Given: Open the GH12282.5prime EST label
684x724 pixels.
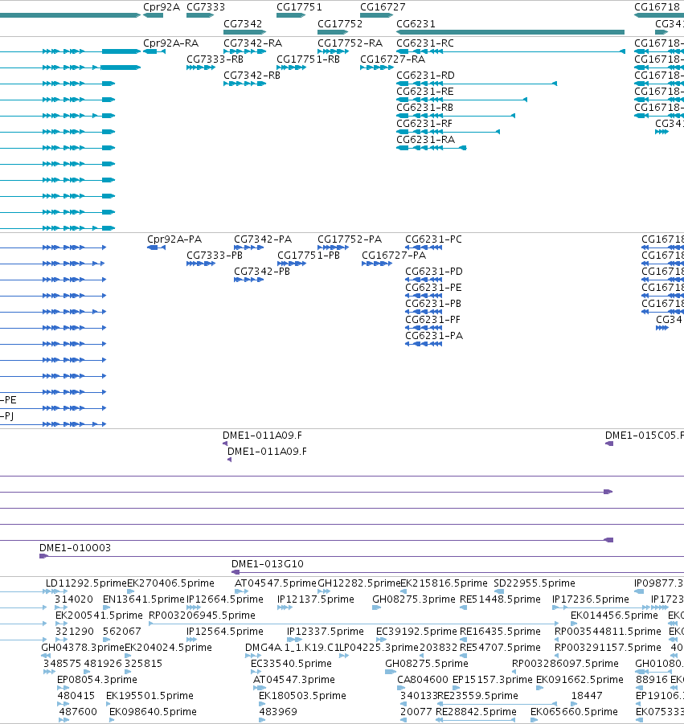Looking at the screenshot, I should 358,583.
